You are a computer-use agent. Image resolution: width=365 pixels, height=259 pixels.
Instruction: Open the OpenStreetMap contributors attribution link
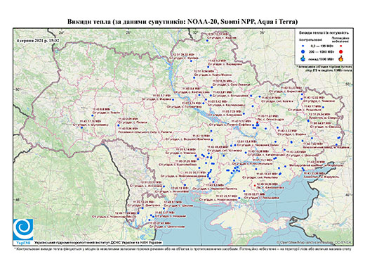tap(314, 243)
